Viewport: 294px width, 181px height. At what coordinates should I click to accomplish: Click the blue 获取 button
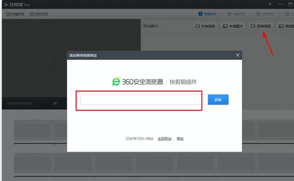coord(218,100)
